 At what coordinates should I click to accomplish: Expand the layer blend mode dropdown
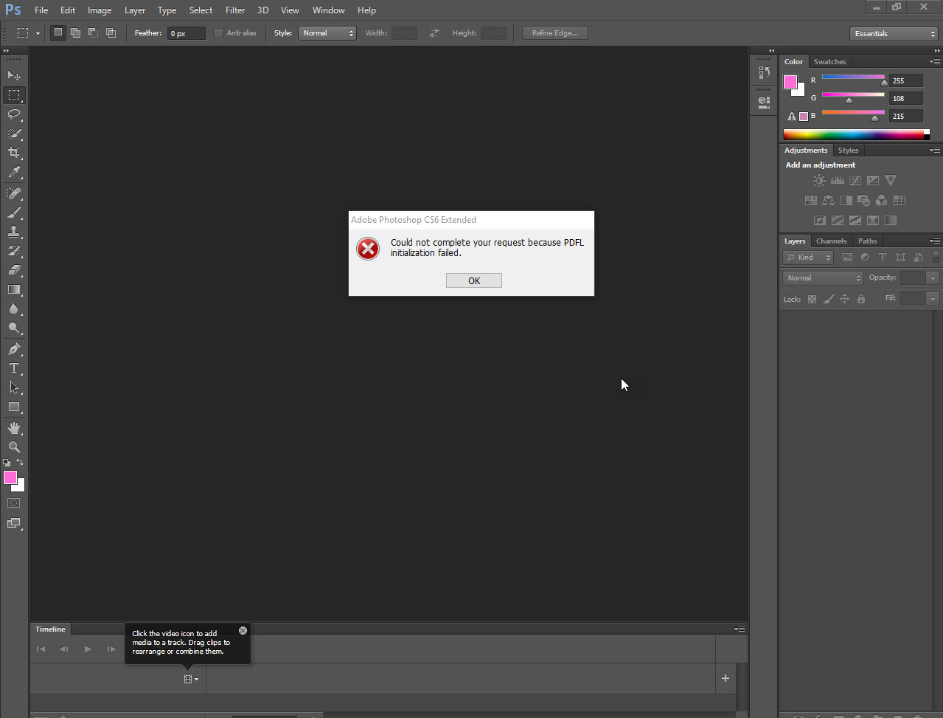coord(822,278)
